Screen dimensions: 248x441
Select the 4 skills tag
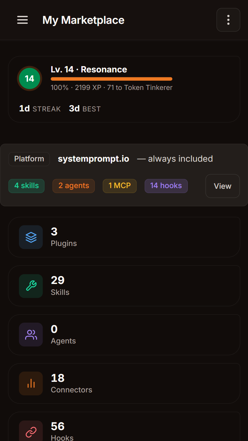26,186
